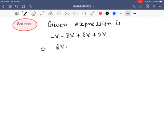The height and width of the screenshot is (123, 164).
Task: Insert an image with the picture tool
Action: tap(76, 14)
